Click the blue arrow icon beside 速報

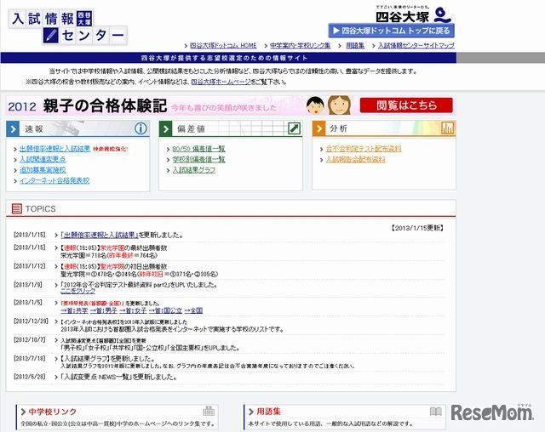coord(13,129)
